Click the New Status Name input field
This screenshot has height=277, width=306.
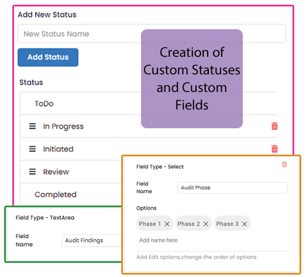pos(152,33)
